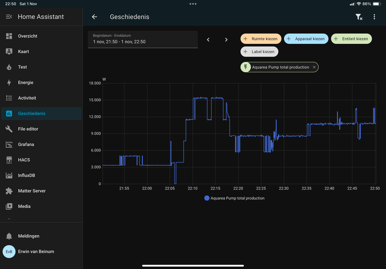Toggle Aquarea Pump total production legend series
The height and width of the screenshot is (269, 386).
[x=234, y=198]
